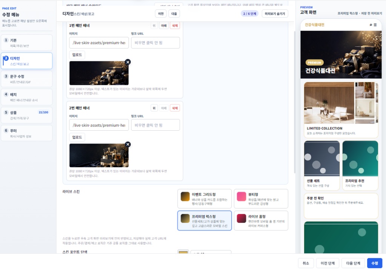Viewport: 386px width, 270px height.
Task: Click the 다음 단계 button
Action: coord(353,263)
